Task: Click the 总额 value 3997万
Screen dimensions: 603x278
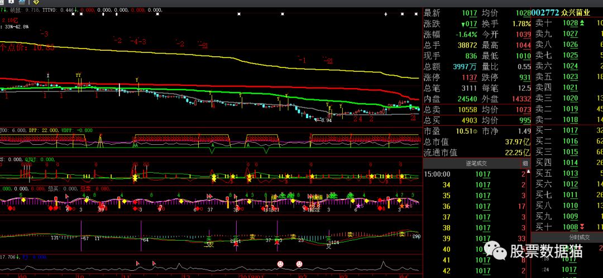Action: pos(465,66)
